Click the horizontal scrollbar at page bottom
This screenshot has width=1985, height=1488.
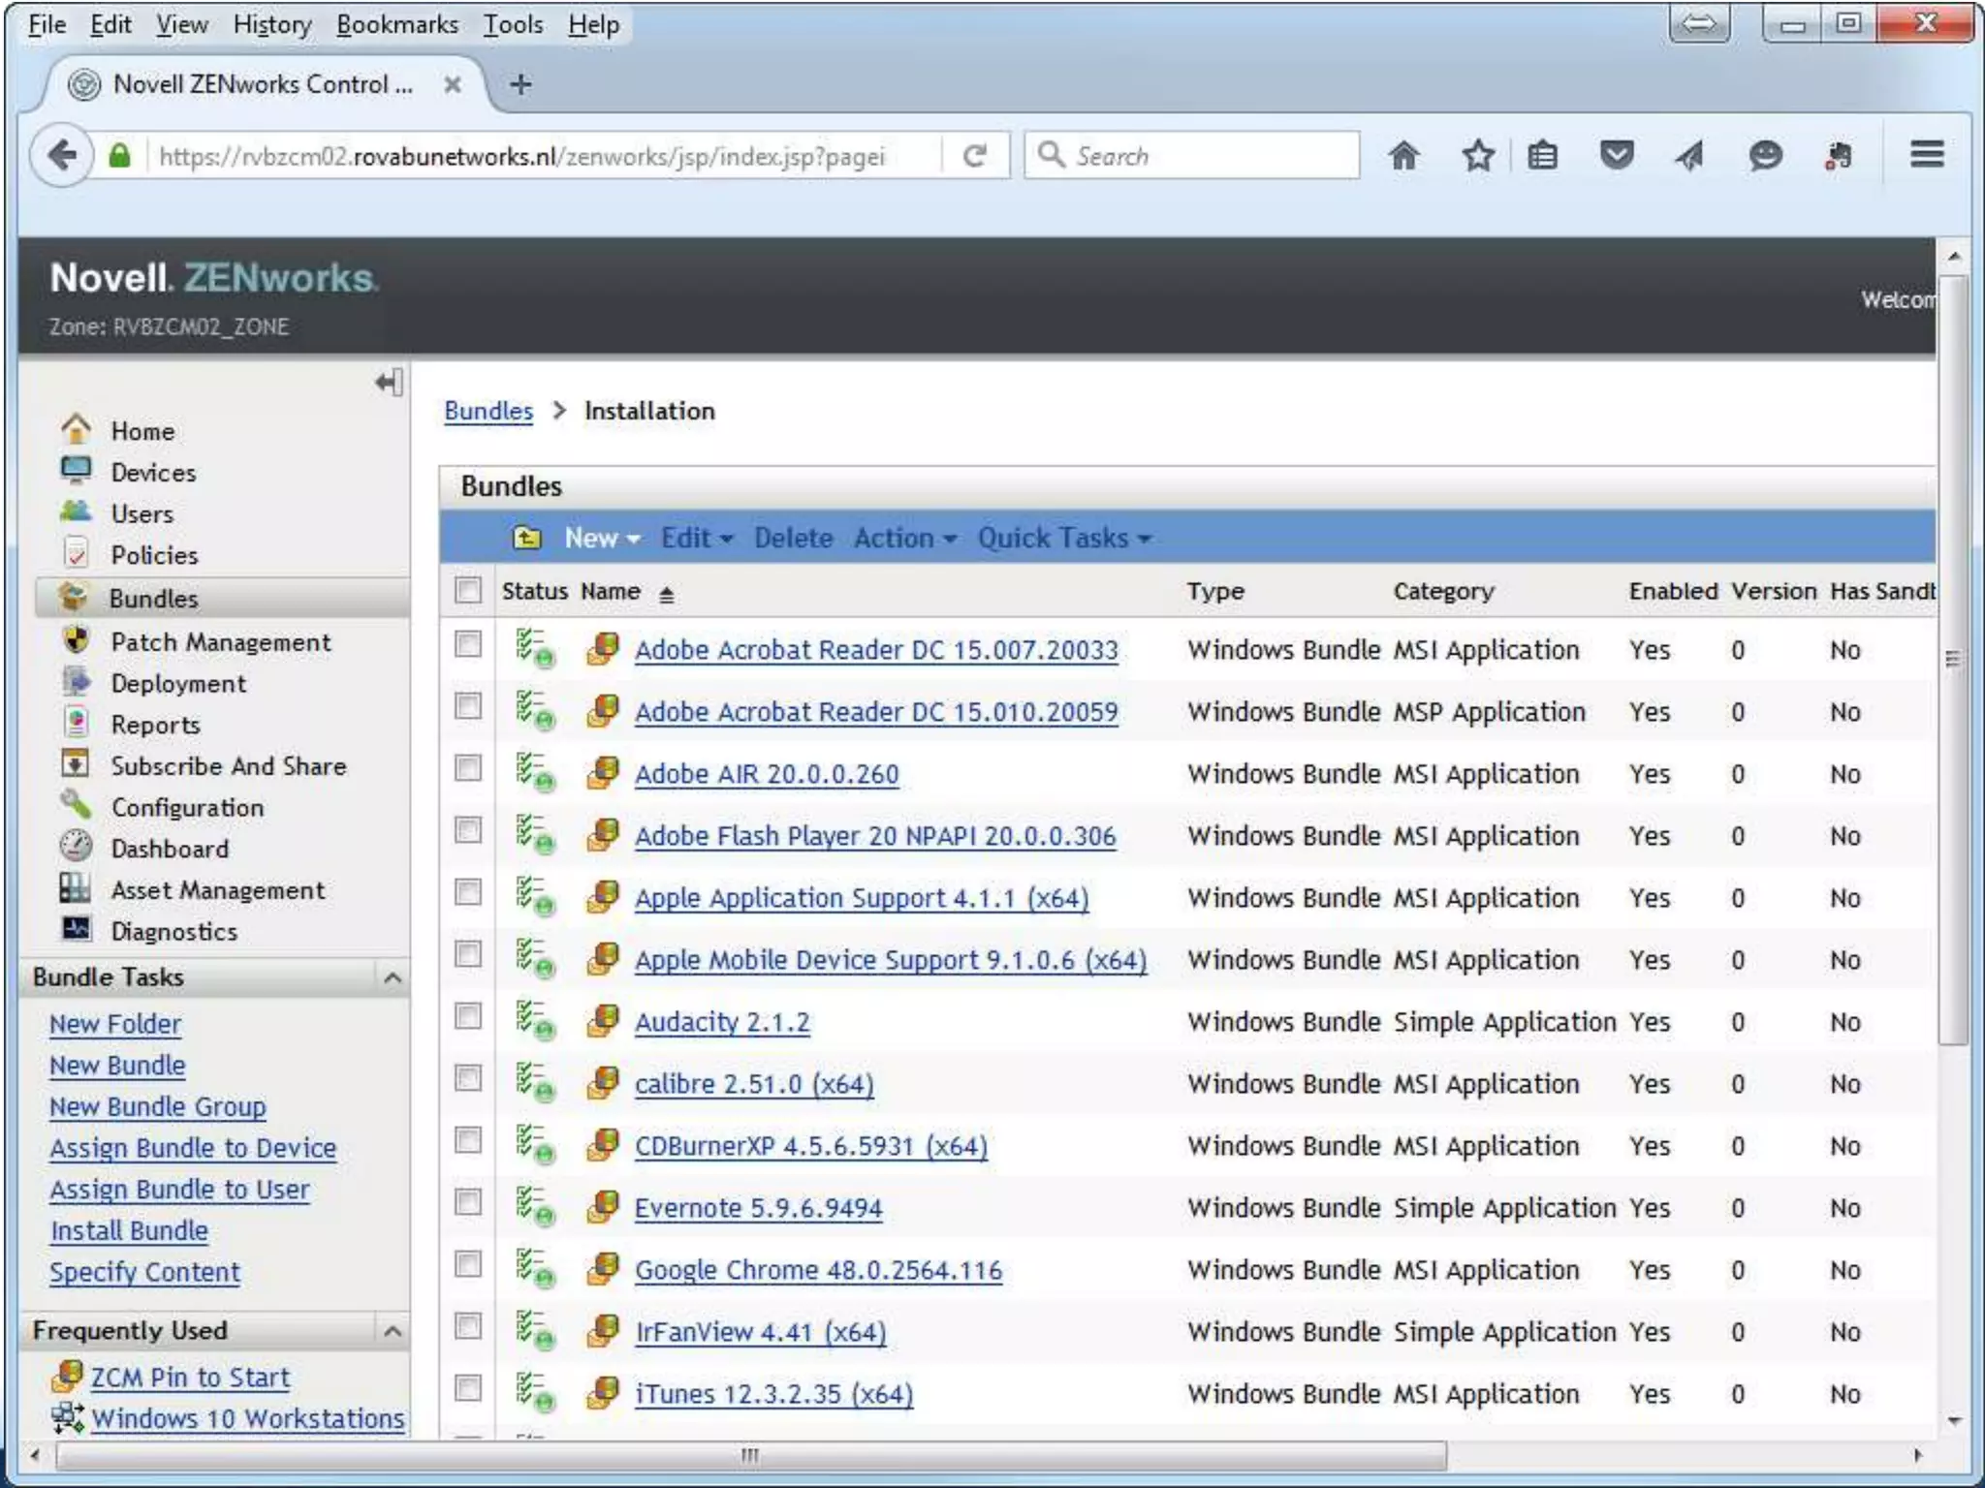click(x=750, y=1455)
